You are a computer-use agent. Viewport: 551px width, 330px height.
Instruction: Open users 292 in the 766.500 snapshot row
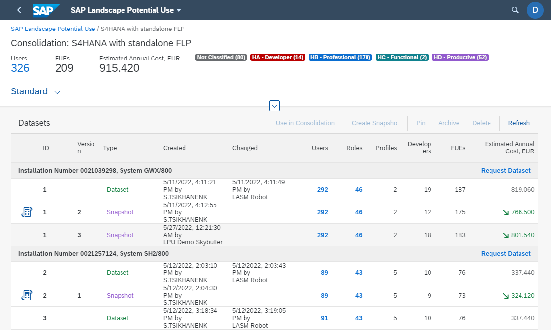coord(323,212)
